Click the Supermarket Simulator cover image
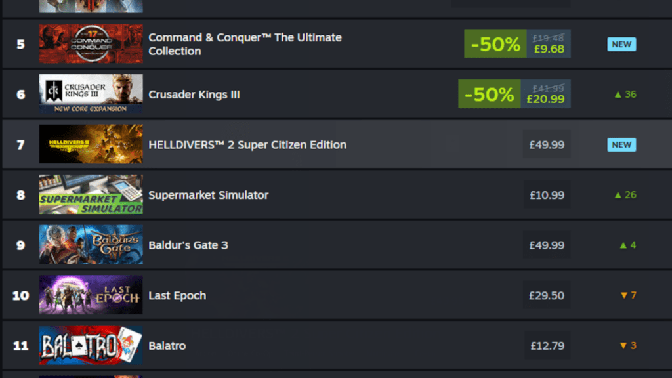The image size is (672, 378). (90, 194)
